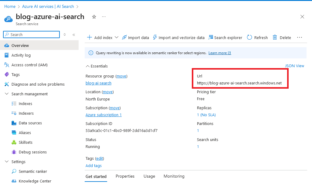Screen dimensions: 312x187
Task: Click the Refresh toolbar button
Action: click(257, 38)
